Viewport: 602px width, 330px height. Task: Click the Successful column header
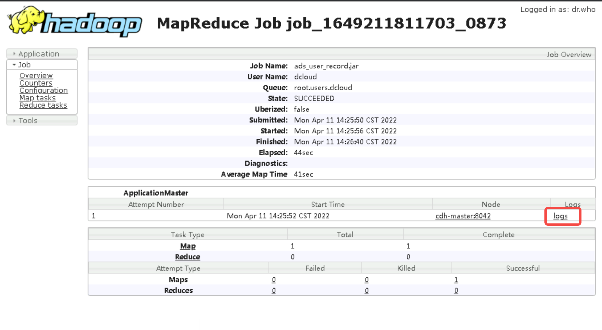click(523, 268)
